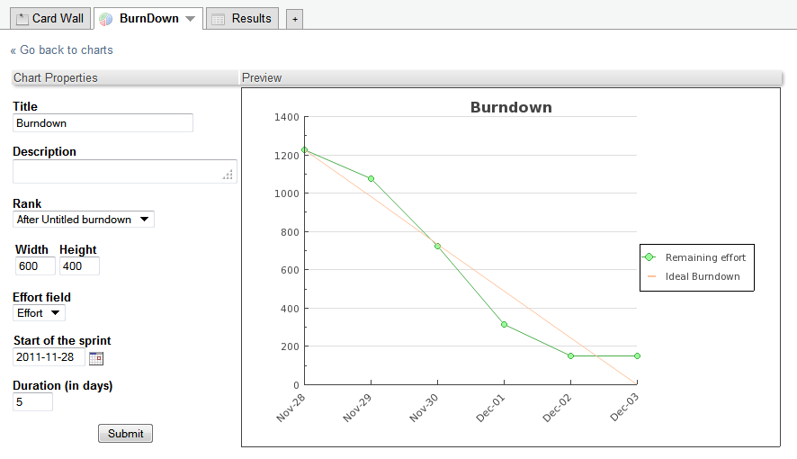Screen dimensions: 797x459
Task: Click the Chart Properties panel header
Action: coord(124,77)
